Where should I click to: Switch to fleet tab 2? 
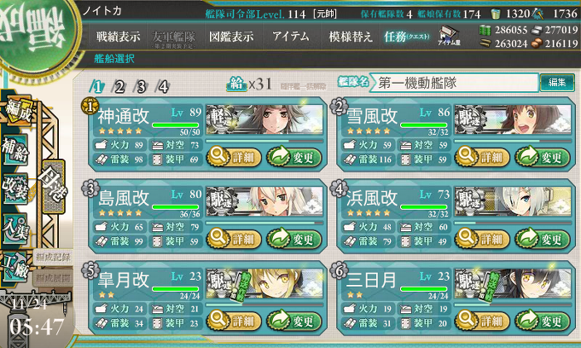pos(119,87)
